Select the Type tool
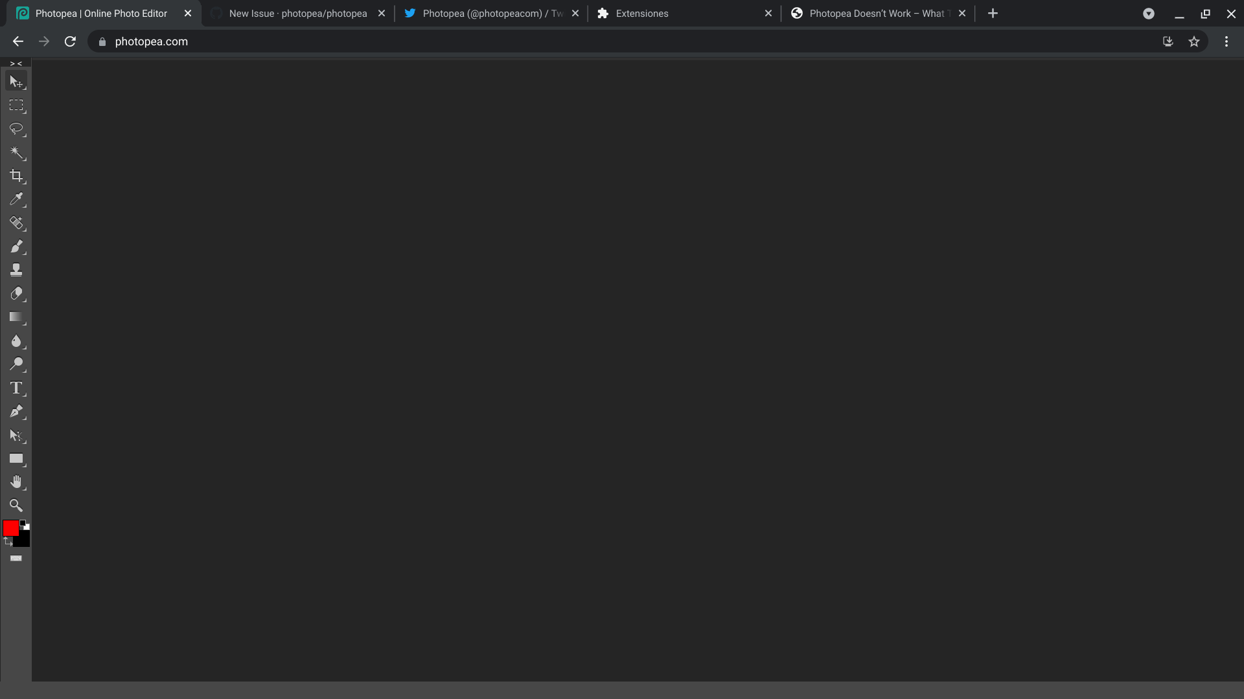Image resolution: width=1244 pixels, height=699 pixels. pyautogui.click(x=16, y=388)
